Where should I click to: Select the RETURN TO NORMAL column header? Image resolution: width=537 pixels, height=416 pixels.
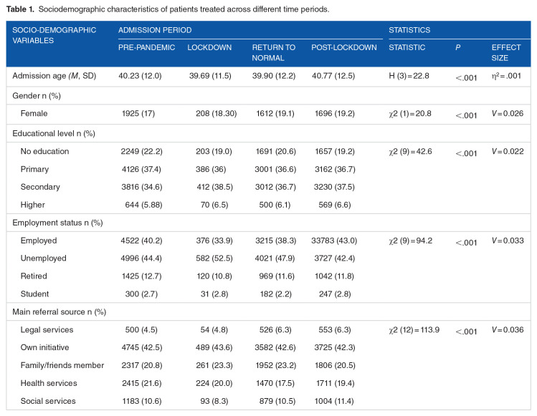[273, 52]
